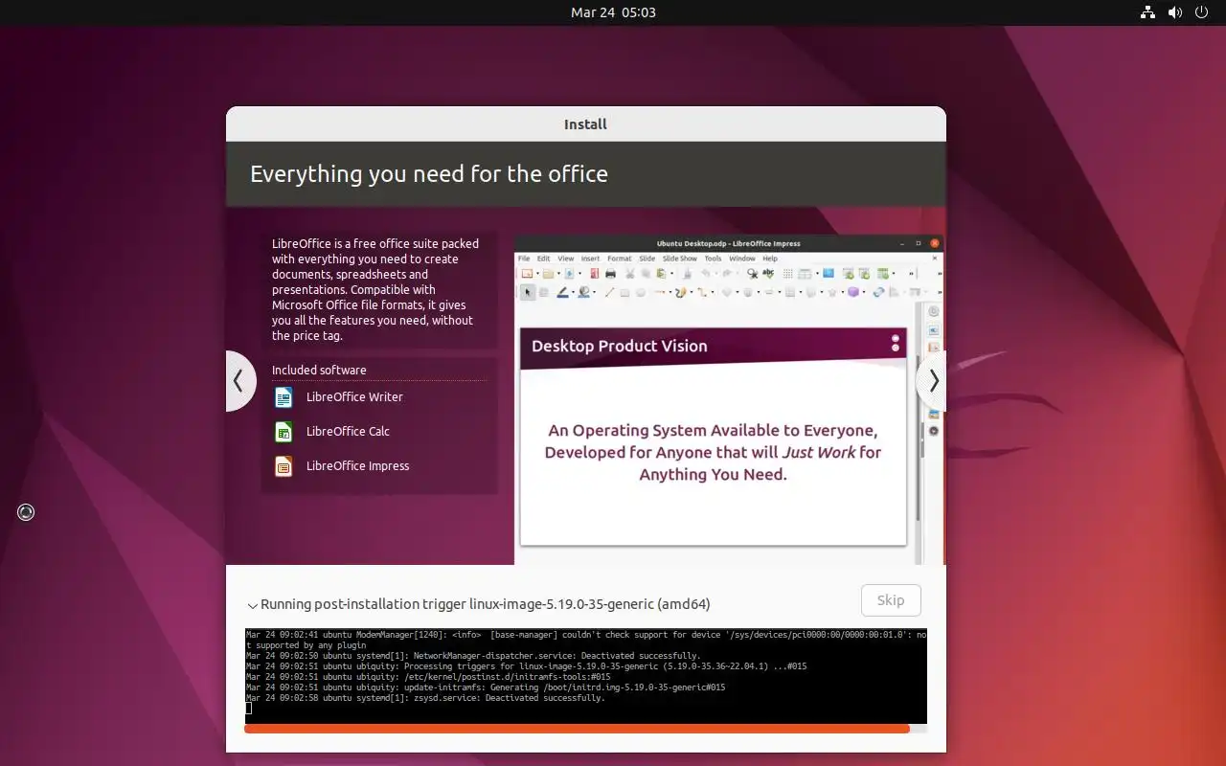The image size is (1226, 766).
Task: Click the round accessibility icon on the desktop
Action: pos(26,512)
